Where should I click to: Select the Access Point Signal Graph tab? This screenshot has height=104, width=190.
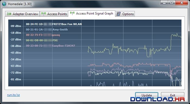click(x=91, y=13)
